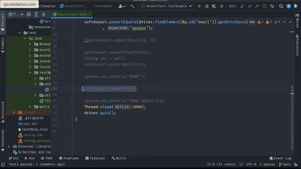Open the TODO tool window
301x169 pixels.
47,158
